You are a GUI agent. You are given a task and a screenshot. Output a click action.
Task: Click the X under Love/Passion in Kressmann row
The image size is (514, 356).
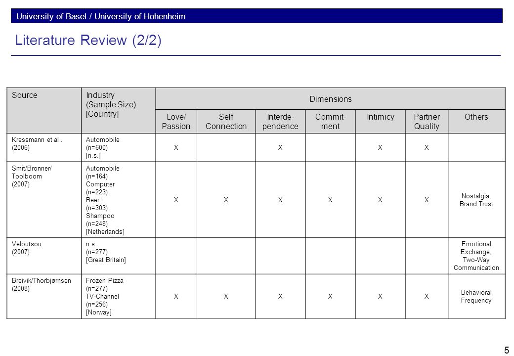click(x=176, y=147)
